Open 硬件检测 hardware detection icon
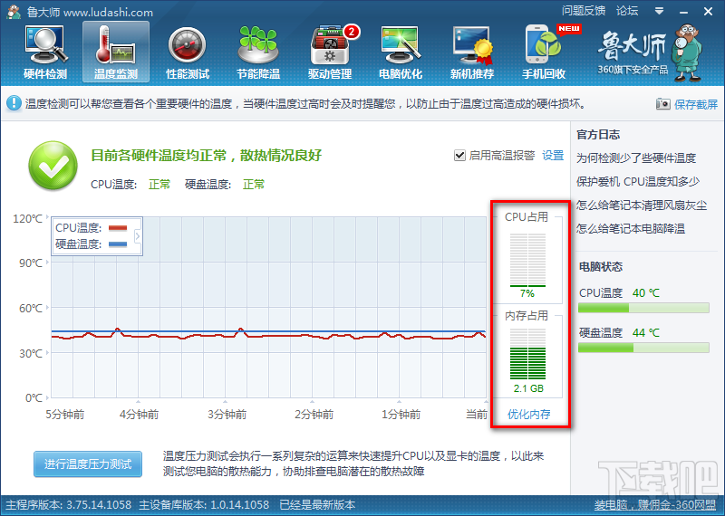This screenshot has width=725, height=516. tap(45, 52)
